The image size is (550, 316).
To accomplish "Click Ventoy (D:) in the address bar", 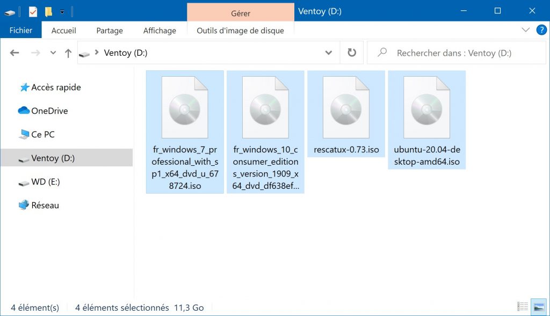I will (126, 53).
